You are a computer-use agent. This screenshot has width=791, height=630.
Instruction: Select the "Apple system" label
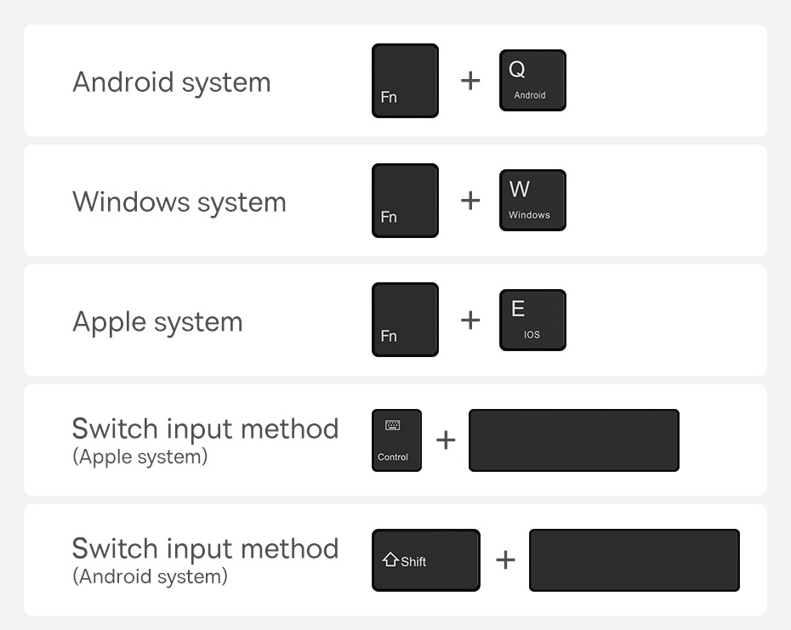[x=157, y=322]
